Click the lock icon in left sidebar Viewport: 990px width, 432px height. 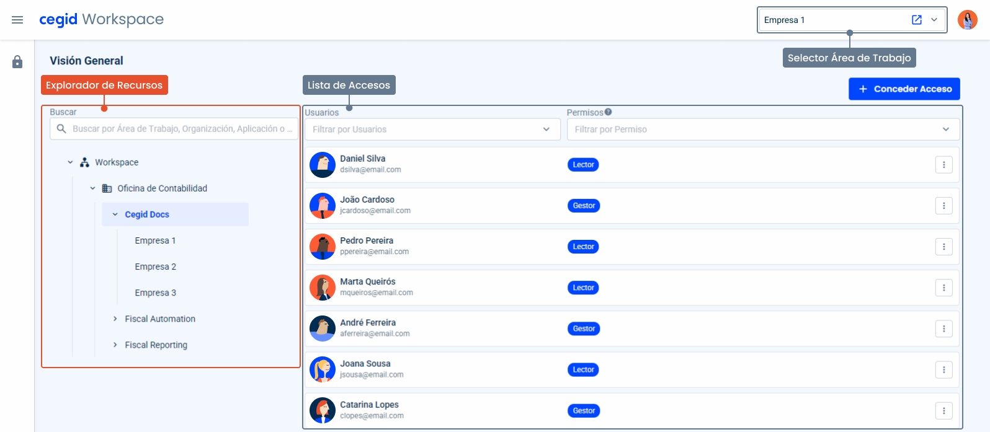[17, 62]
